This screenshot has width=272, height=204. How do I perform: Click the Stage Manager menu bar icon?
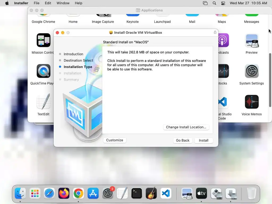205,3
